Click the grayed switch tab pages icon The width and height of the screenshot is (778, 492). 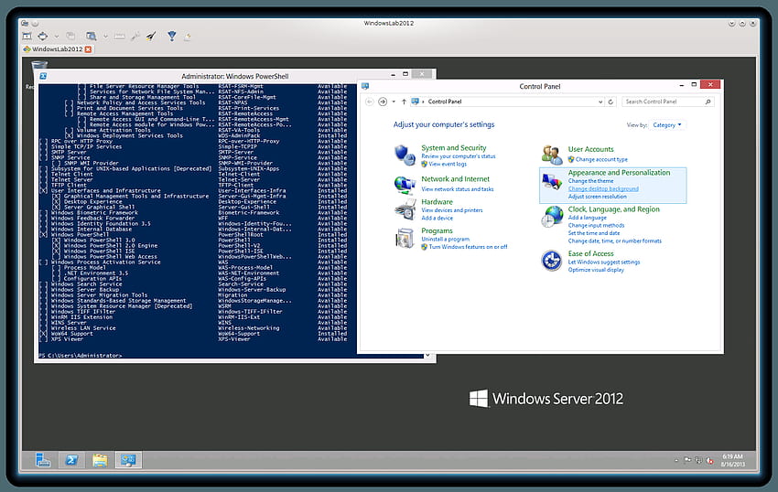pyautogui.click(x=70, y=37)
